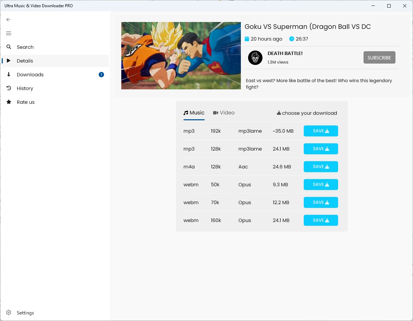This screenshot has height=321, width=413.
Task: Click the DEATH BATTLE! channel name
Action: click(285, 53)
